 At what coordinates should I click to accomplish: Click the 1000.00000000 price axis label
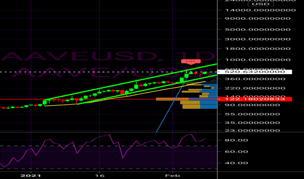pyautogui.click(x=258, y=60)
